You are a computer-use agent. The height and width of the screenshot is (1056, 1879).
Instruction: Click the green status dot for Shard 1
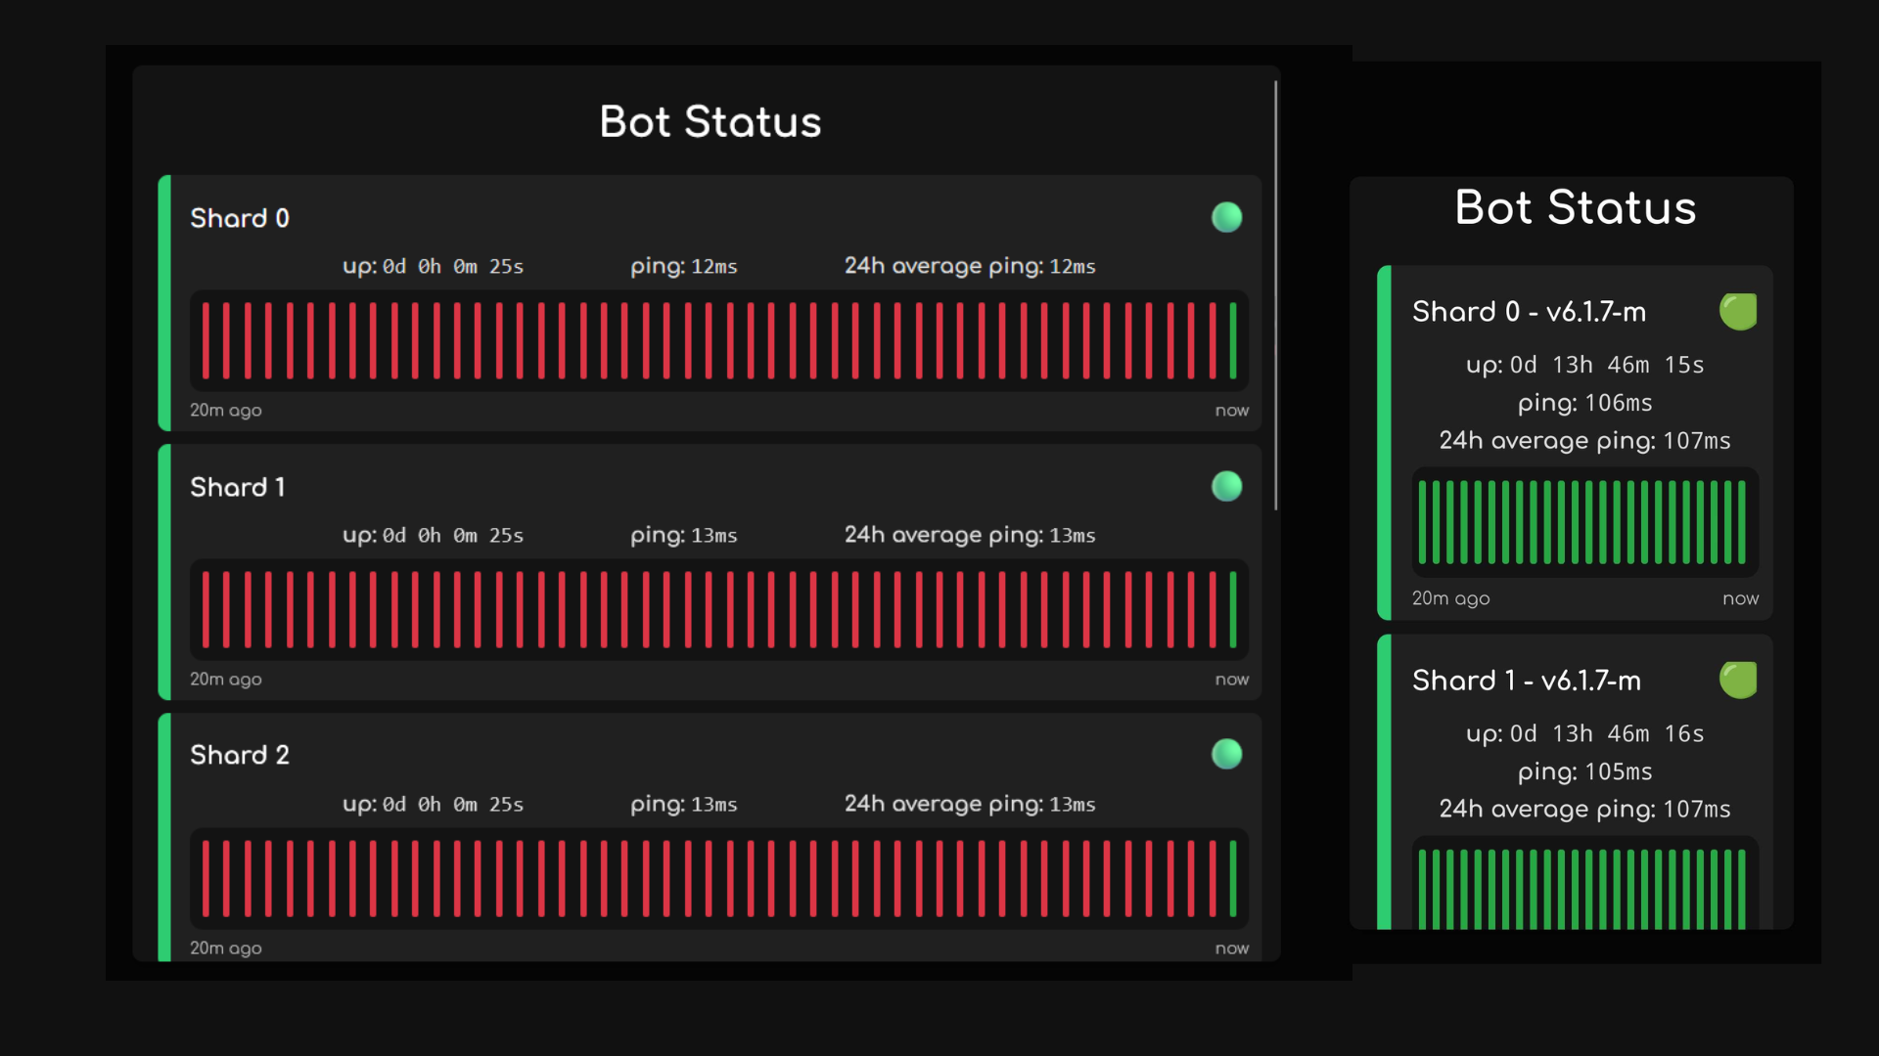coord(1226,486)
